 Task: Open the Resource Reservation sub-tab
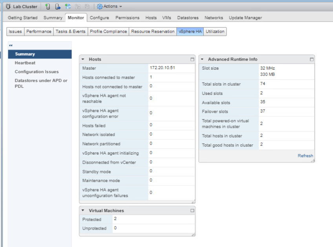153,31
